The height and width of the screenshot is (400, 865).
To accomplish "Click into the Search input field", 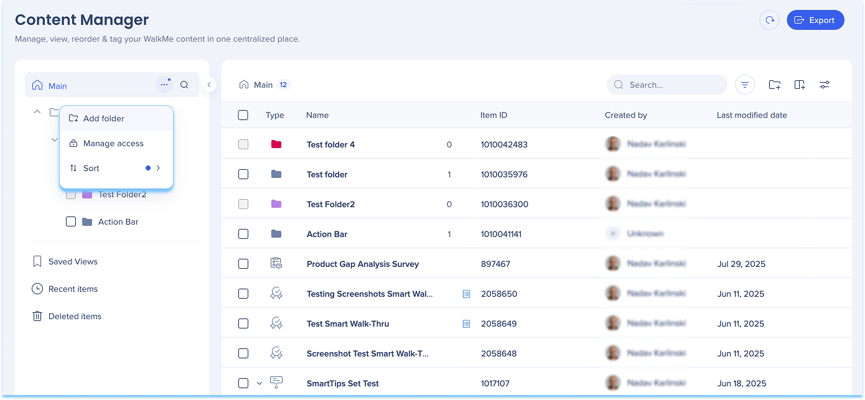I will pyautogui.click(x=672, y=85).
